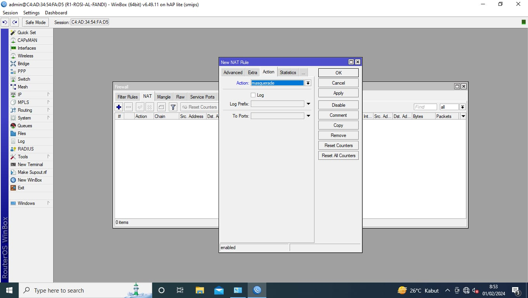Viewport: 528px width, 298px height.
Task: Click the enable checkmark icon in Firewall
Action: [140, 107]
